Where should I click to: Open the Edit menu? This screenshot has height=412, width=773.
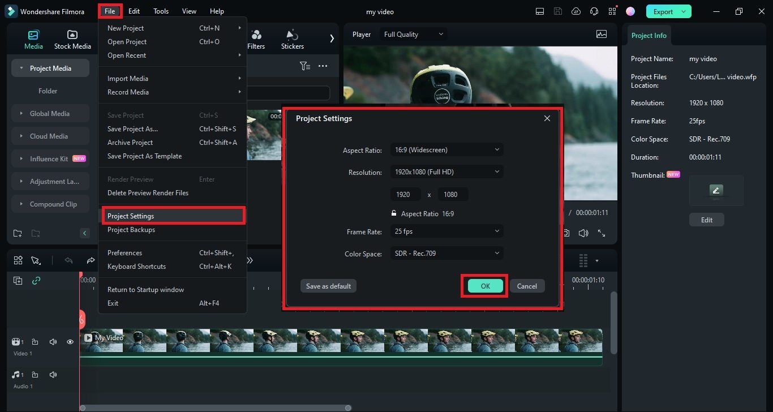[x=134, y=11]
